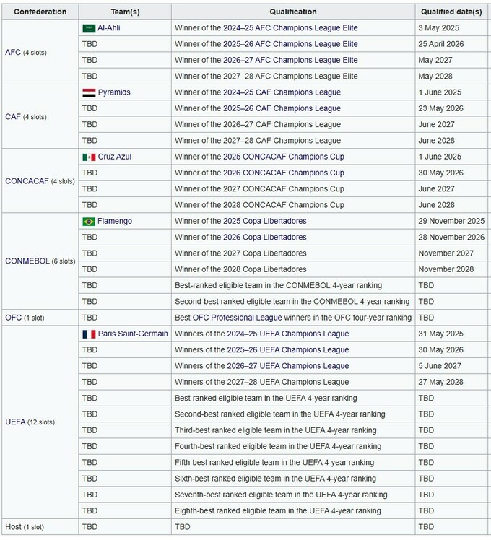The image size is (491, 540).
Task: Click the Qualification column header
Action: [293, 12]
